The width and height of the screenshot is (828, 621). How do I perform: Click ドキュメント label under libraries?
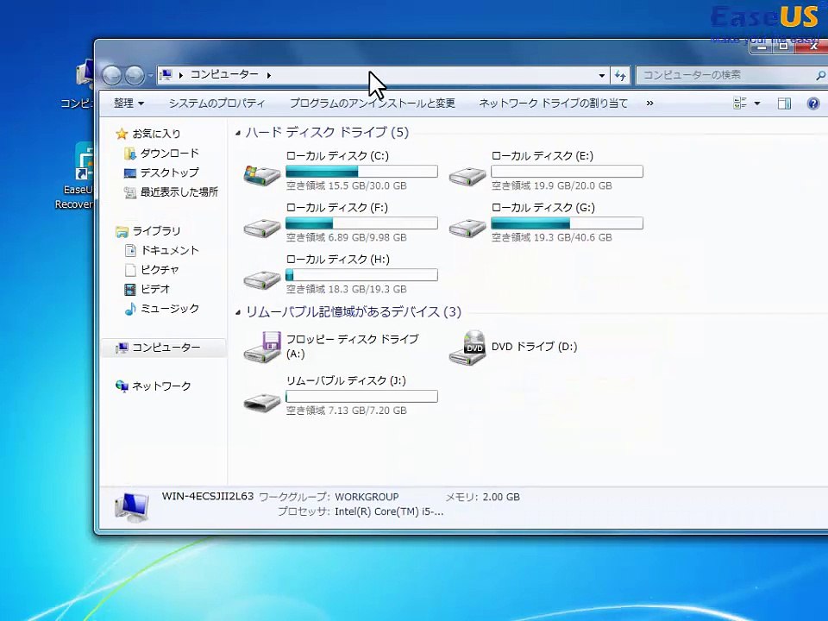click(170, 250)
